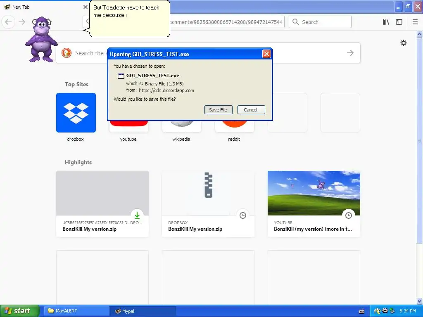Click the magnifier icon in toolbar Search box
The height and width of the screenshot is (317, 423).
pyautogui.click(x=296, y=22)
